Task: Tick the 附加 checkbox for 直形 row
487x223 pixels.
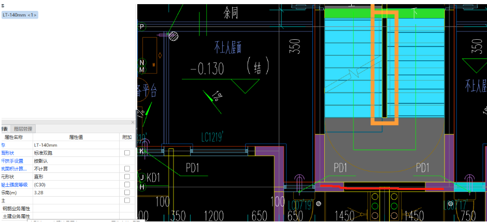Action: pyautogui.click(x=127, y=177)
